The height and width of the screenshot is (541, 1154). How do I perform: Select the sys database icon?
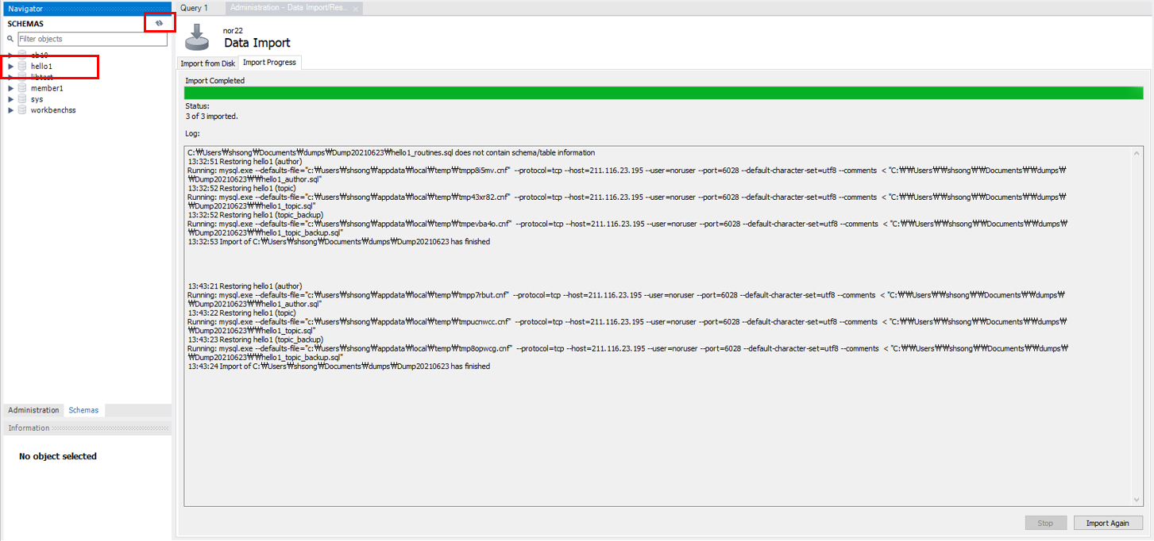(x=22, y=99)
